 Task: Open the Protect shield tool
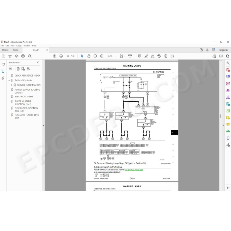[228, 138]
